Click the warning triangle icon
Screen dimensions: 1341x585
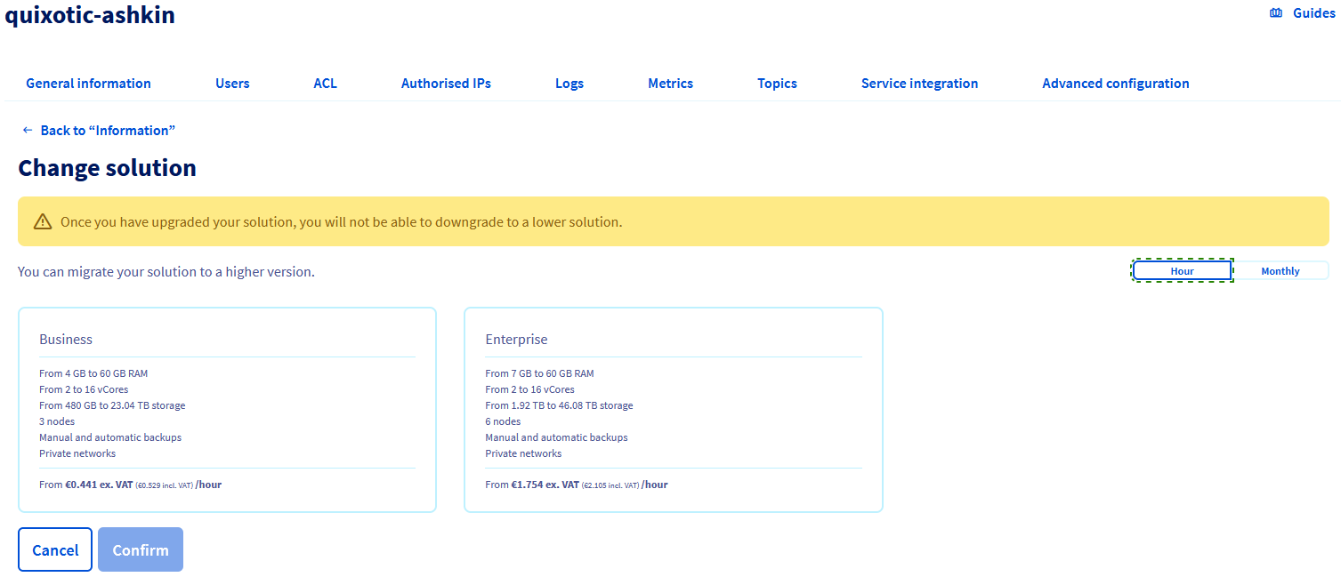43,222
